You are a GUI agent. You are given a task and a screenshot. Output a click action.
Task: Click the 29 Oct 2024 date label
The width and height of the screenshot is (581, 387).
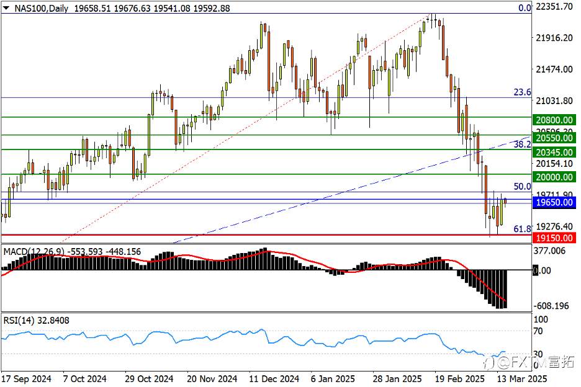(149, 379)
